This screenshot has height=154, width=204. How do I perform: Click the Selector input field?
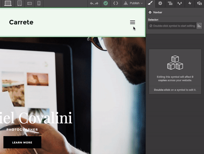click(x=172, y=26)
